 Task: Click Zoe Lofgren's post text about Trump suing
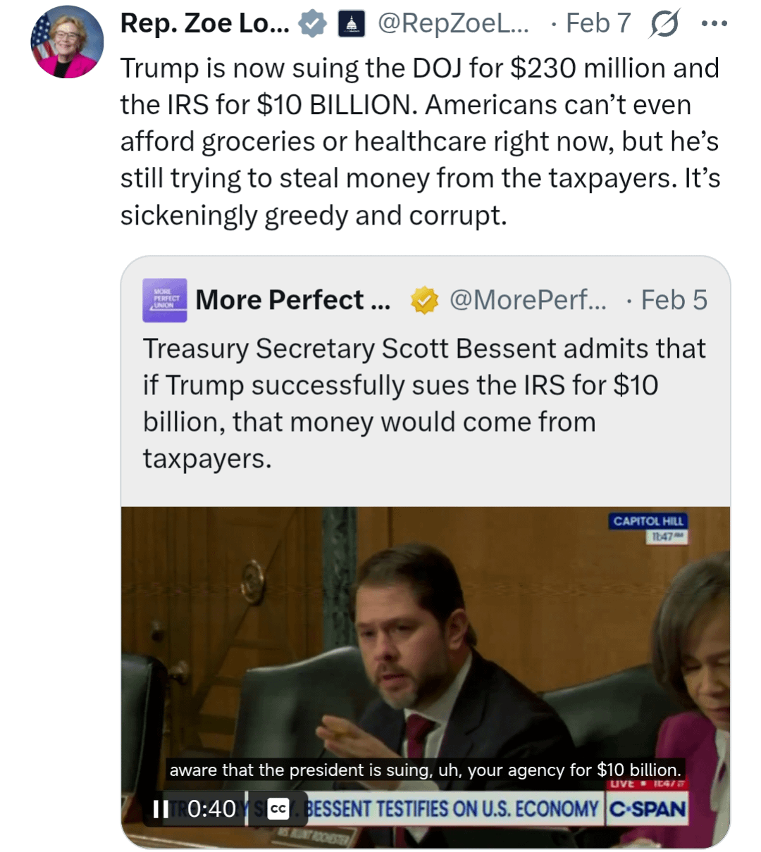420,142
